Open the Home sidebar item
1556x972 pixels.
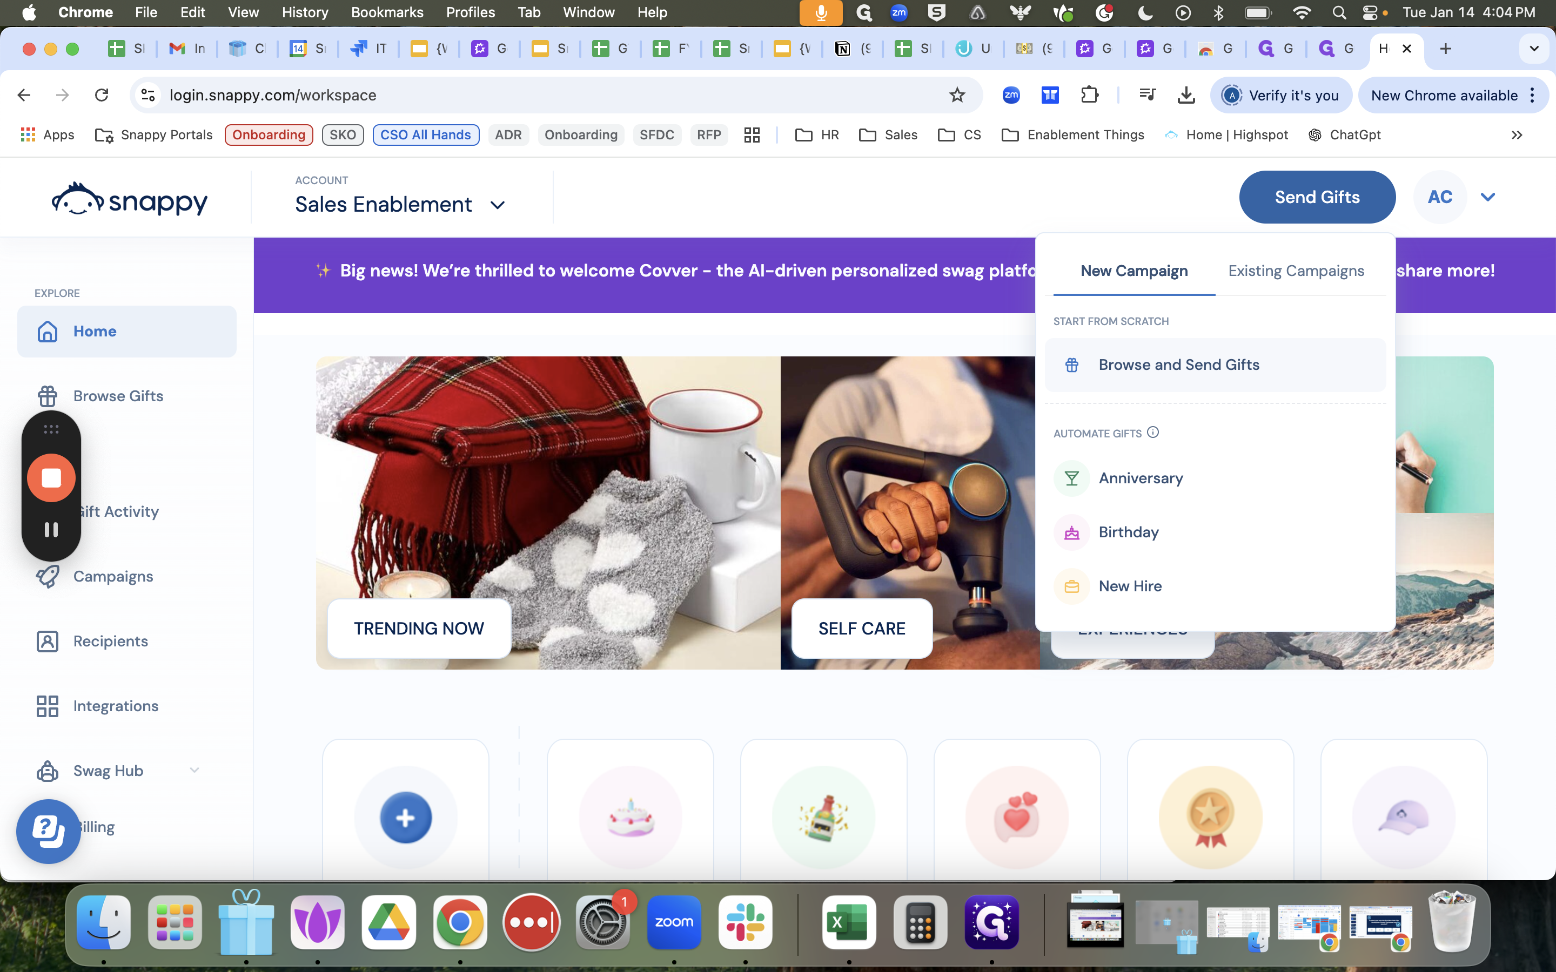pos(126,331)
